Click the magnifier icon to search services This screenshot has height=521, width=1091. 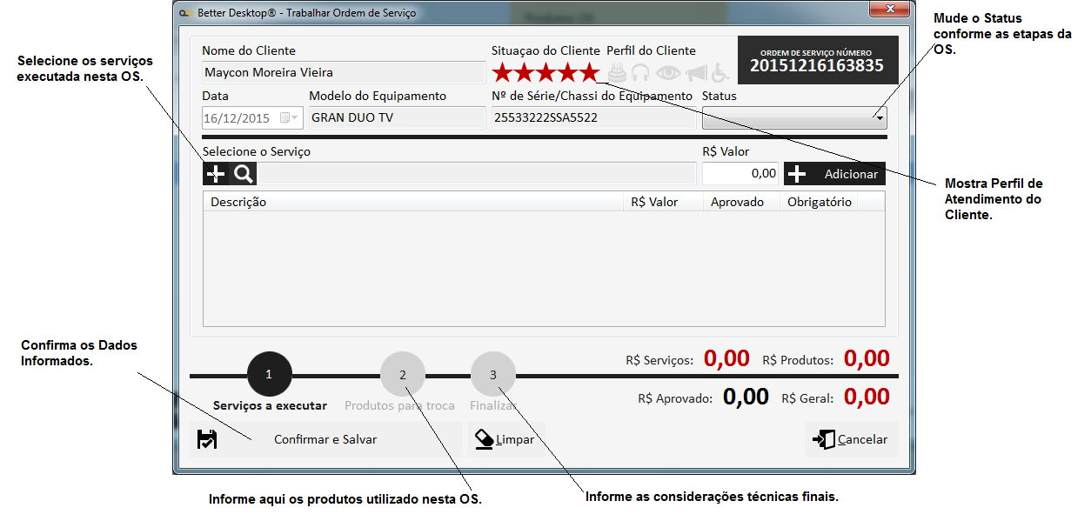coord(244,174)
